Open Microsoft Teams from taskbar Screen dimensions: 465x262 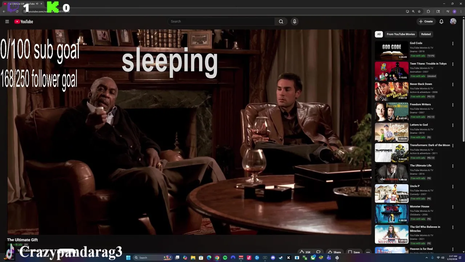click(x=329, y=258)
